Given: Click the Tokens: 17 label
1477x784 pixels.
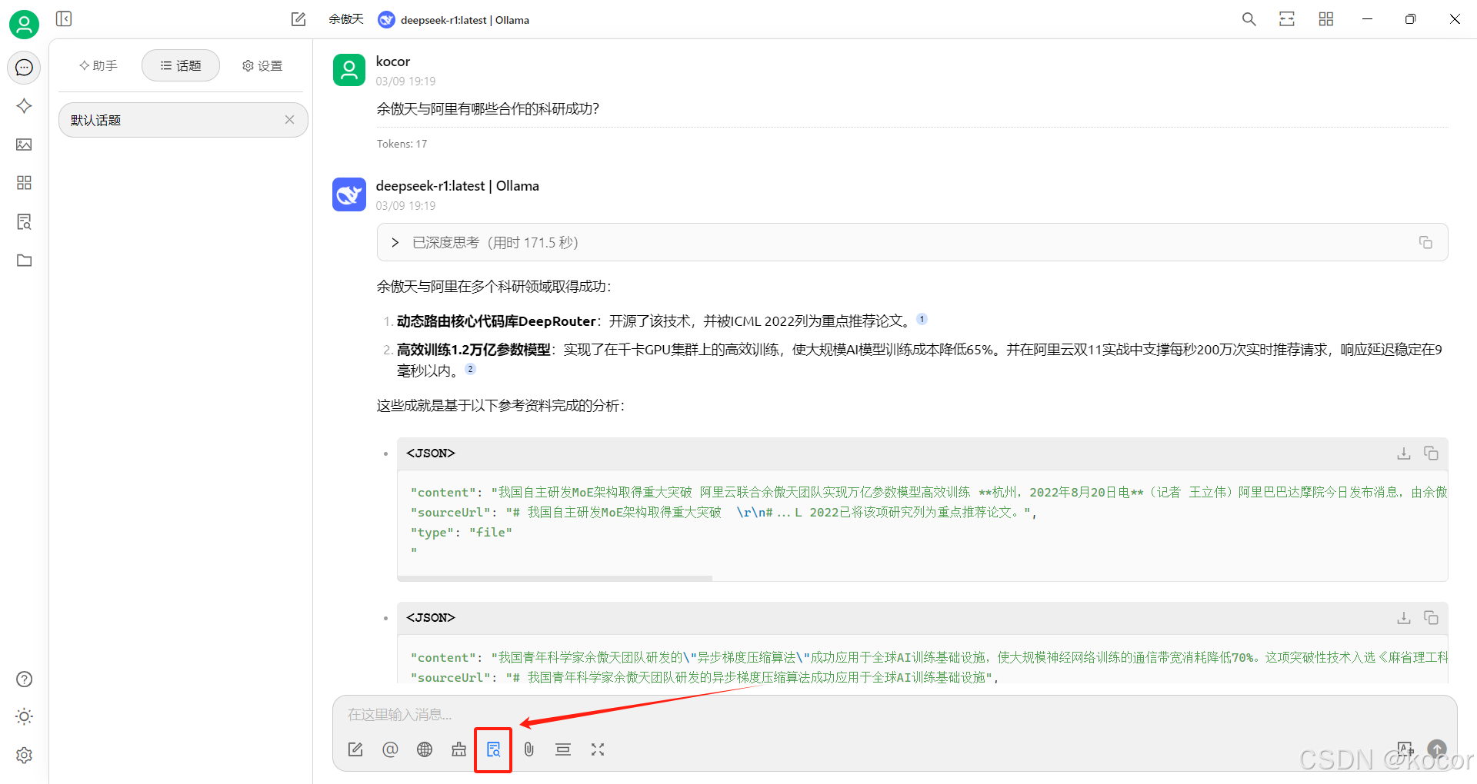Looking at the screenshot, I should (402, 144).
